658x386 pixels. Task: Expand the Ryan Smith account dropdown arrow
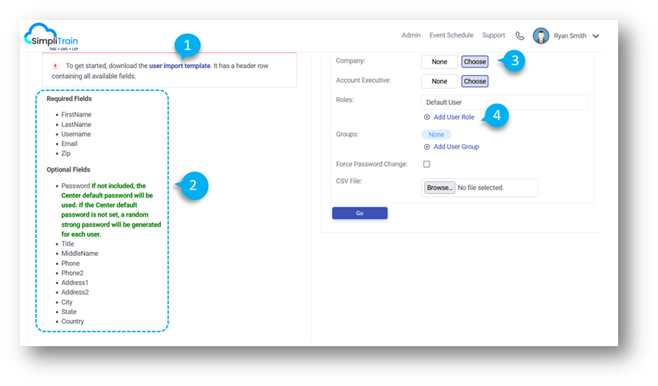[x=595, y=37]
